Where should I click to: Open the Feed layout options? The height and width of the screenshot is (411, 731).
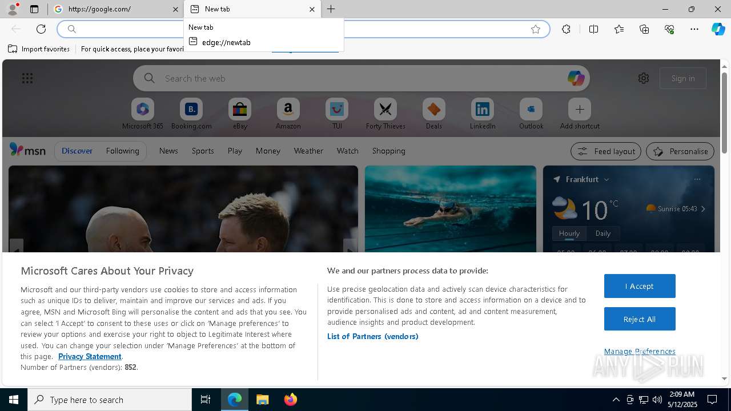pos(606,151)
